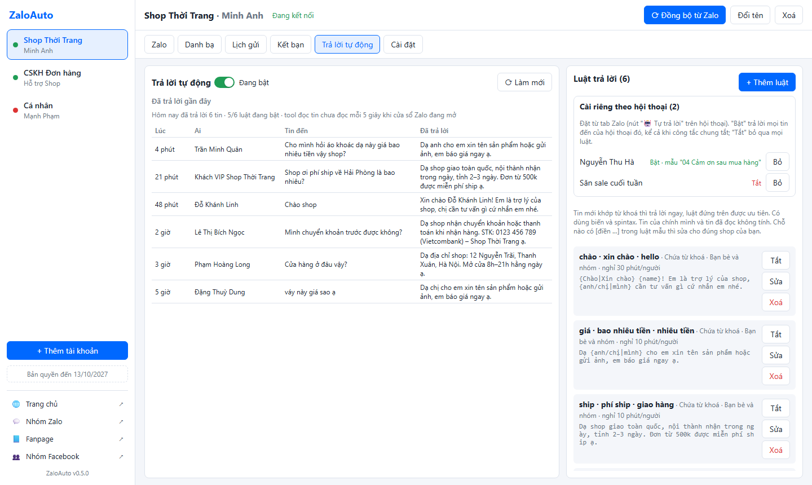Click external arrow beside Trang chủ
The width and height of the screenshot is (812, 485).
(121, 404)
